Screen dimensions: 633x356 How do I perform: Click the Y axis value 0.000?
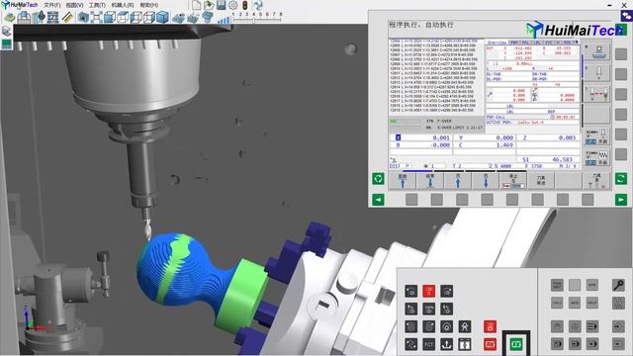504,137
